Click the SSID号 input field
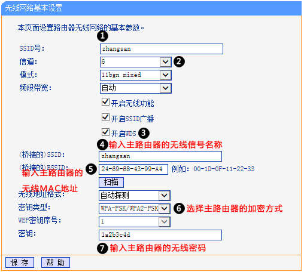304x272 pixels. tap(162, 49)
